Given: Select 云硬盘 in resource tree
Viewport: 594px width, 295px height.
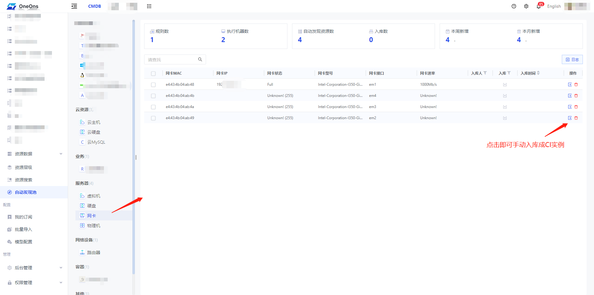Looking at the screenshot, I should click(94, 132).
